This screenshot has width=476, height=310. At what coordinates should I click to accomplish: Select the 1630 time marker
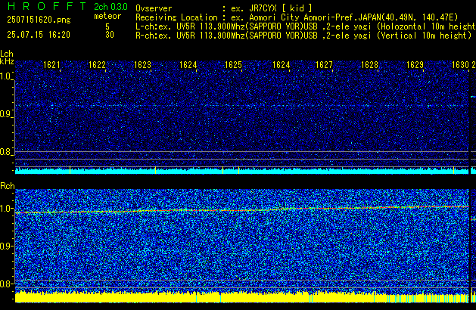click(x=461, y=65)
